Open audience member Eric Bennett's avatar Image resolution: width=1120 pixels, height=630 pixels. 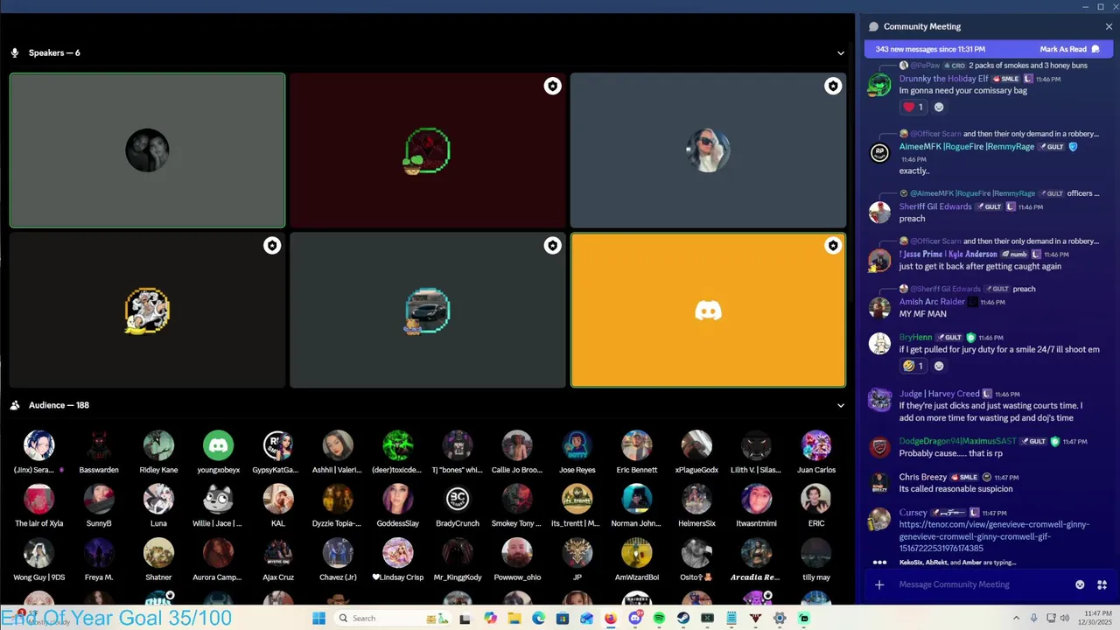point(637,445)
